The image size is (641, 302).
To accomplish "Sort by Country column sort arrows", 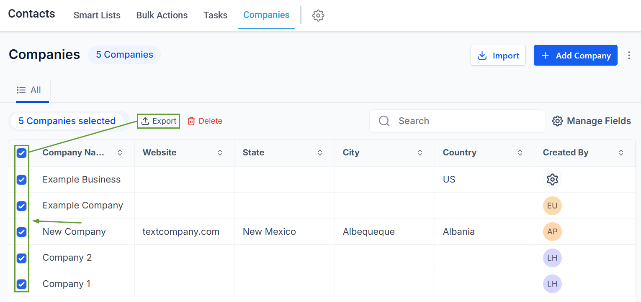I will click(520, 153).
